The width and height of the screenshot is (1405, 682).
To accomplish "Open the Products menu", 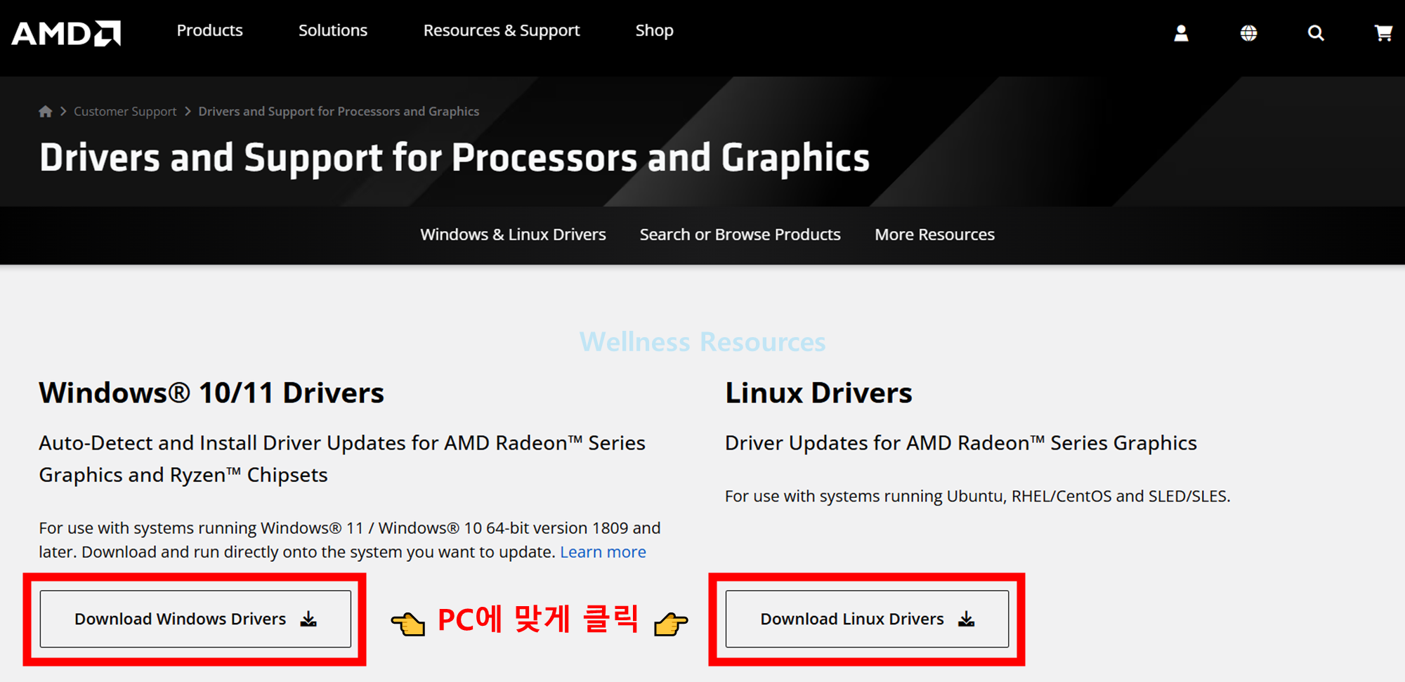I will 209,30.
